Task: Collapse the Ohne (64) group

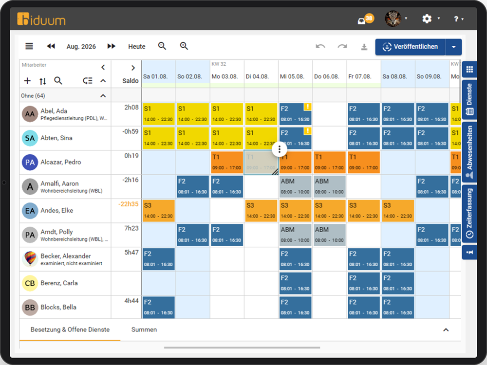Action: pos(103,95)
